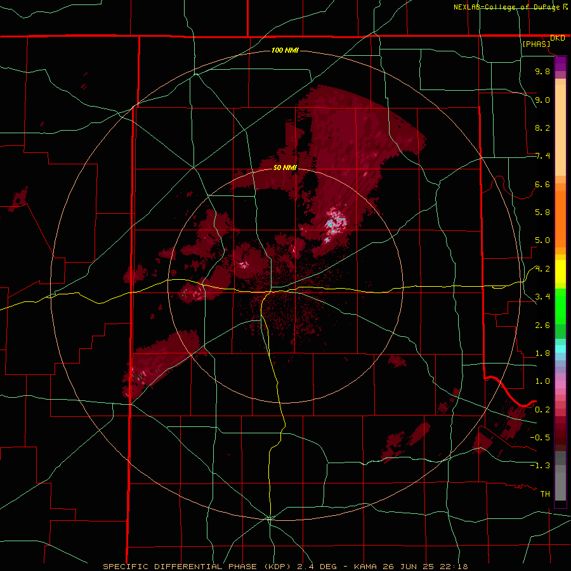Click the 5.8 legend value
Viewport: 571px width, 571px height.
[542, 213]
